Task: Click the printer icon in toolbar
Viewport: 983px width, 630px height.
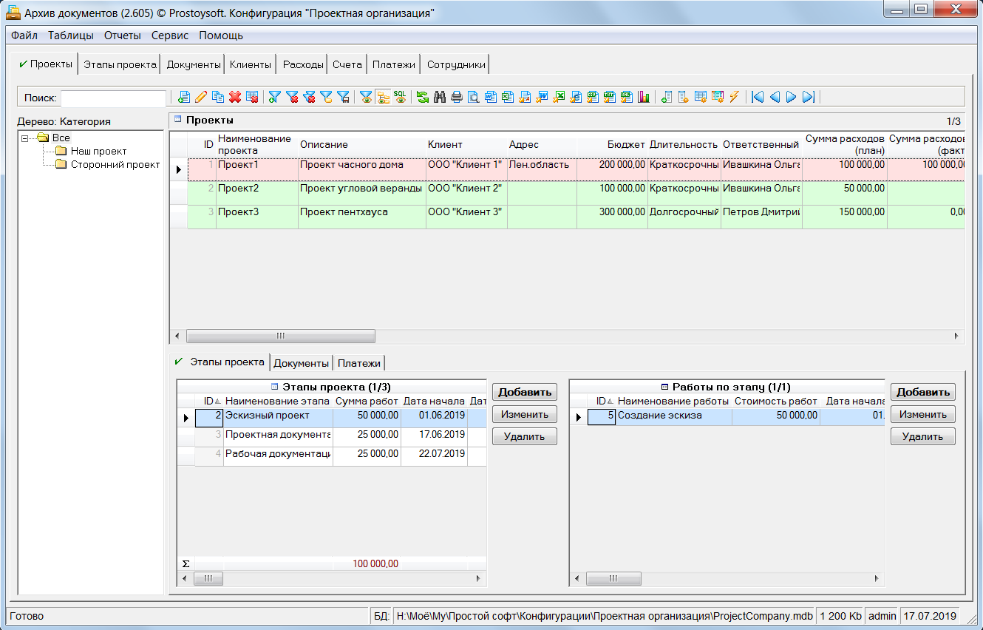Action: (457, 97)
